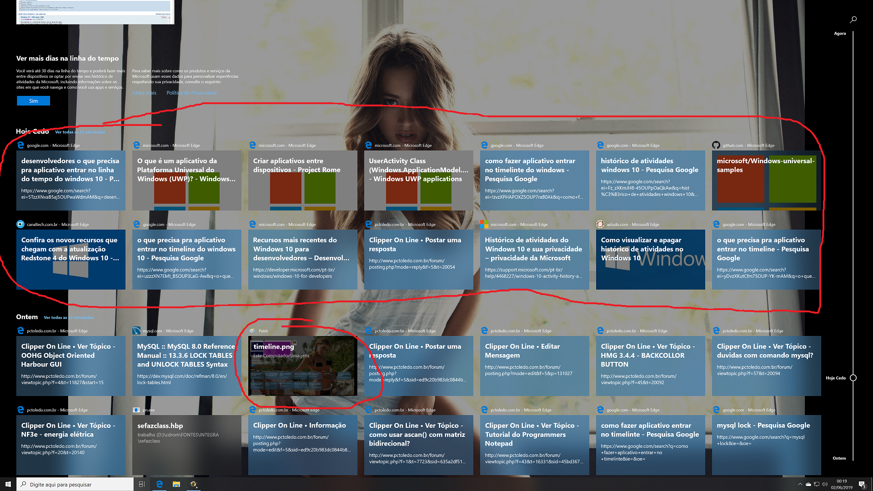Viewport: 873px width, 491px height.
Task: Open the Task View taskbar icon
Action: point(142,484)
